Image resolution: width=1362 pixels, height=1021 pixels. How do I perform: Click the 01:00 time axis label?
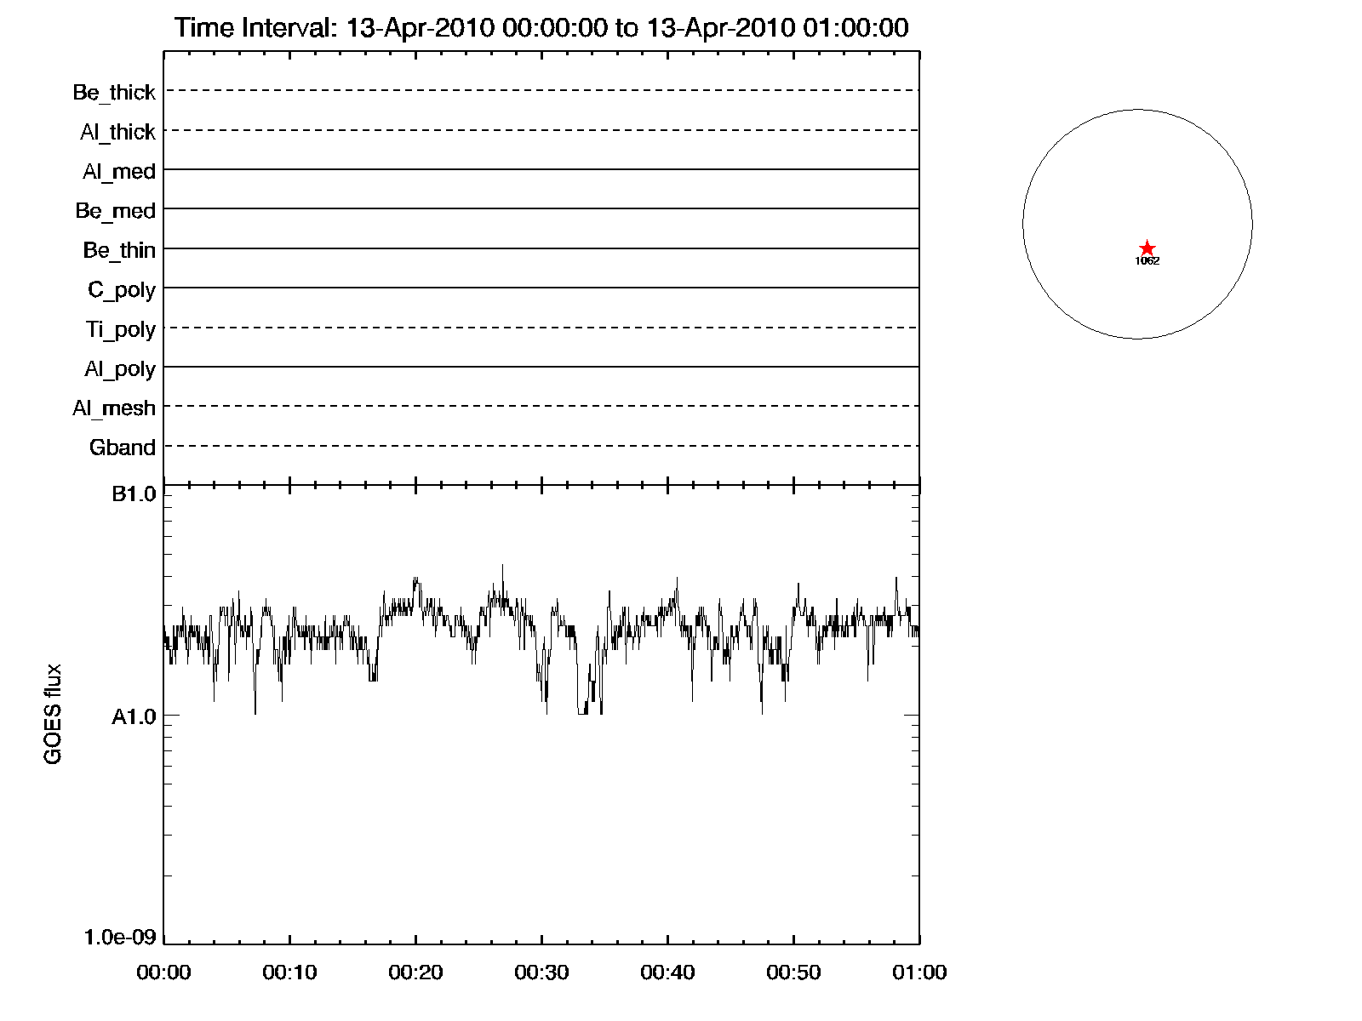click(919, 973)
